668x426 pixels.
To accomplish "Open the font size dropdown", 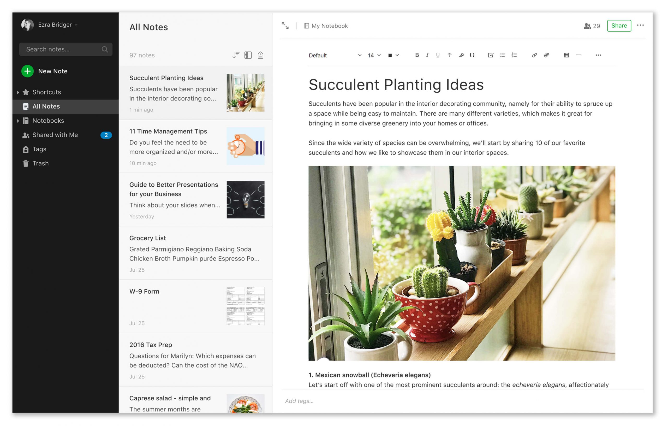I will point(374,55).
